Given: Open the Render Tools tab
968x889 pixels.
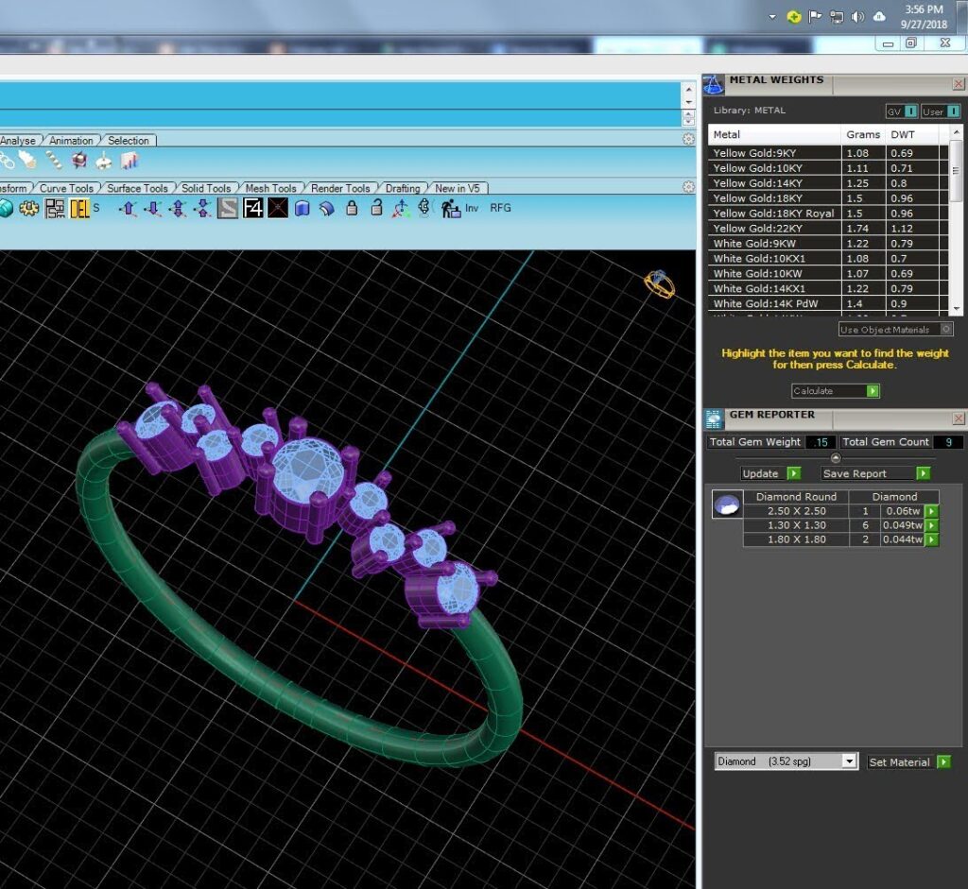Looking at the screenshot, I should [x=340, y=188].
